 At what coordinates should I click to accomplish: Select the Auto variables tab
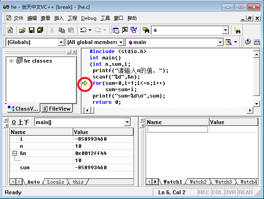[x=34, y=182]
